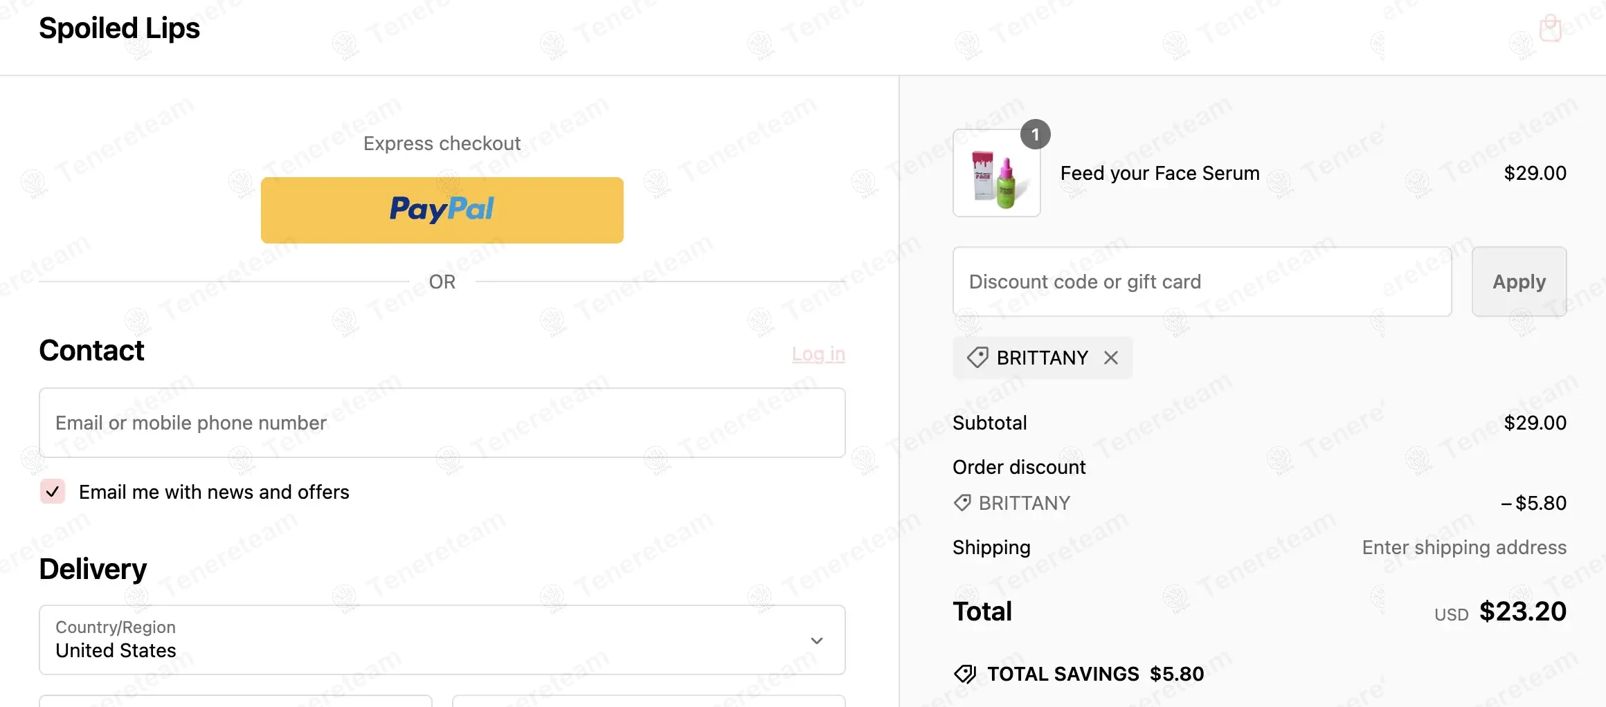Image resolution: width=1606 pixels, height=707 pixels.
Task: Click the quantity badge on product image
Action: pos(1035,134)
